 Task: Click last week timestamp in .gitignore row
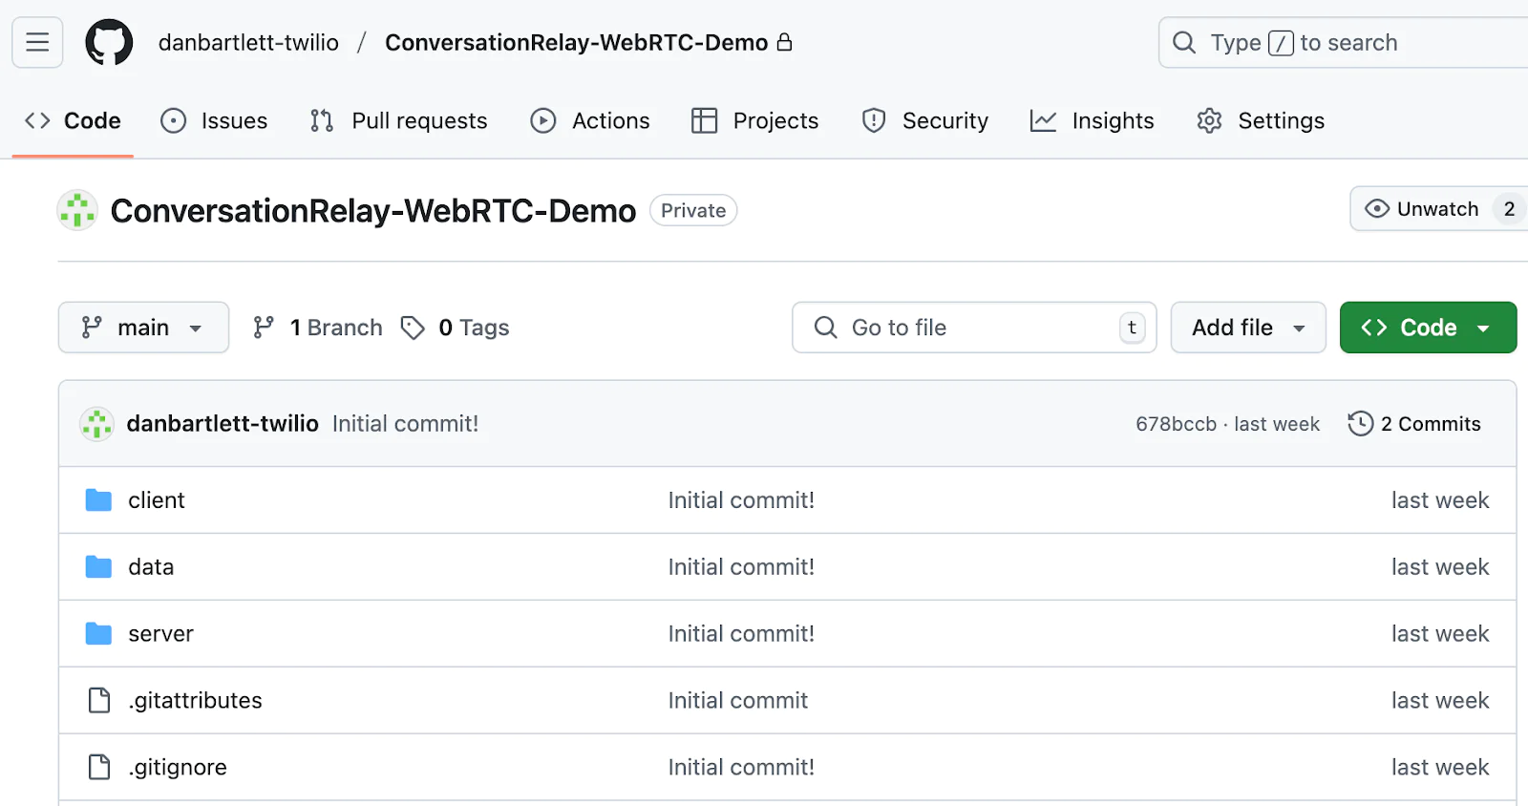point(1440,768)
